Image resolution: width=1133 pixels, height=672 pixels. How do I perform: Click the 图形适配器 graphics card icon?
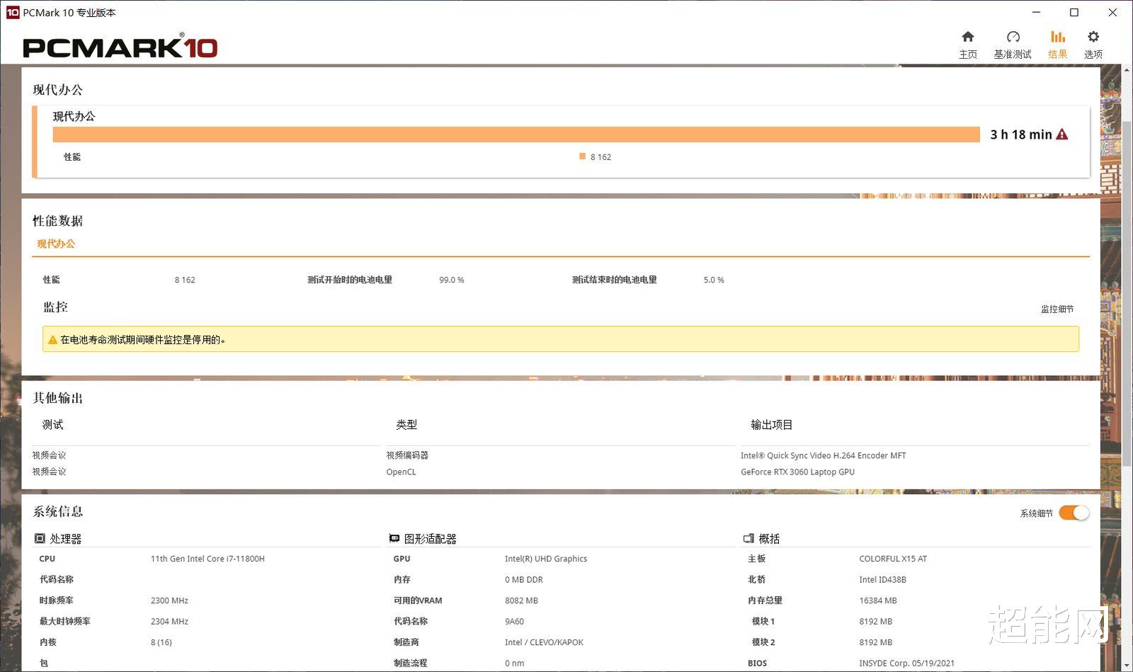click(394, 539)
